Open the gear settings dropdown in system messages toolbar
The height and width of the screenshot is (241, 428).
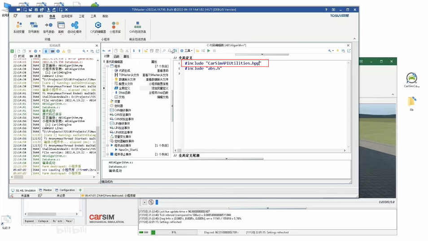tap(37, 51)
